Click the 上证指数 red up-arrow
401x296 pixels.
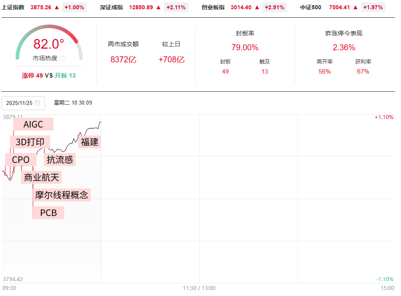coord(57,7)
